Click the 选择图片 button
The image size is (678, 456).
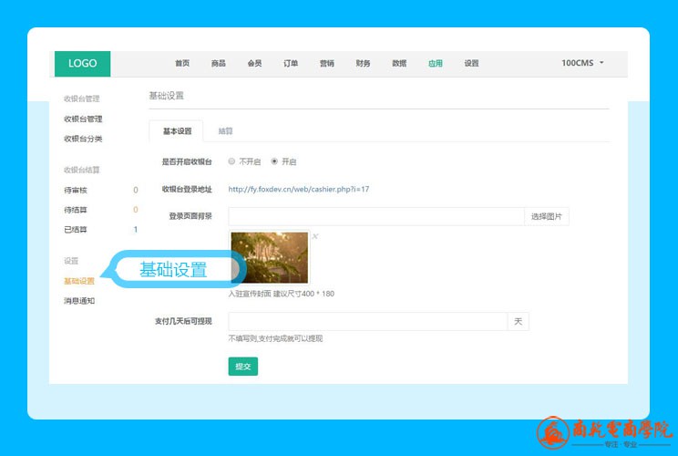click(547, 216)
